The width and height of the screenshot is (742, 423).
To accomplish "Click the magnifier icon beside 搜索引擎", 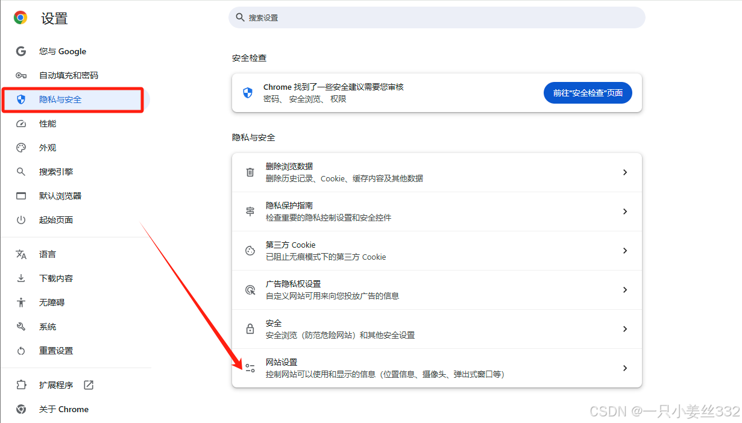I will click(20, 172).
